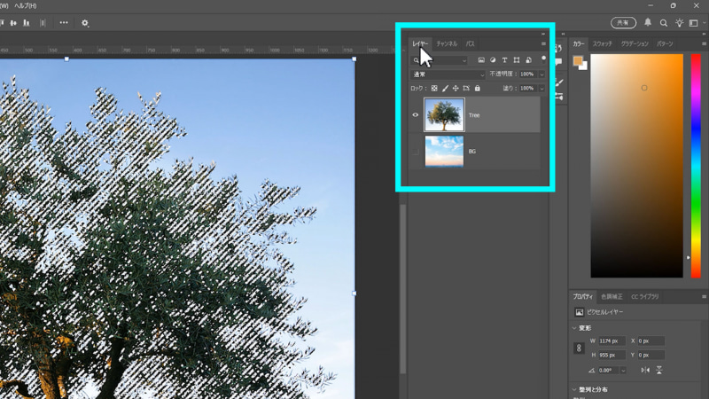Open the ヘルプ(H) menu
709x399 pixels.
click(26, 6)
